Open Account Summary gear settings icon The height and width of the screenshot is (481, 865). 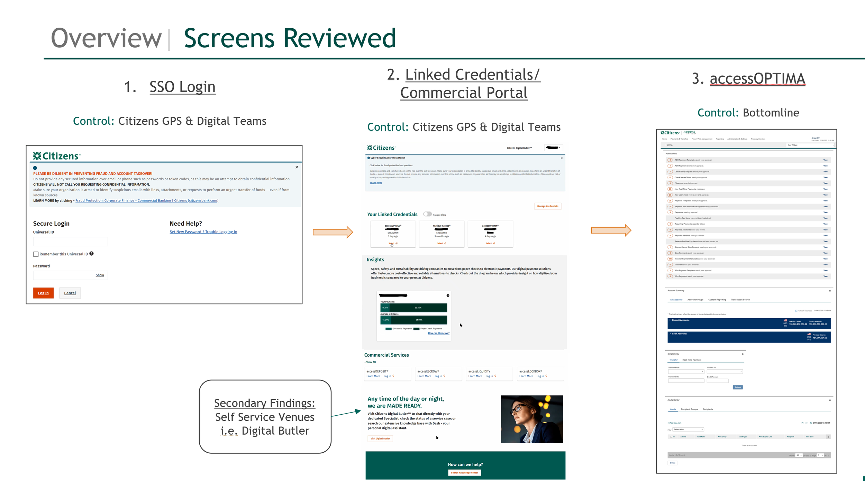[830, 291]
